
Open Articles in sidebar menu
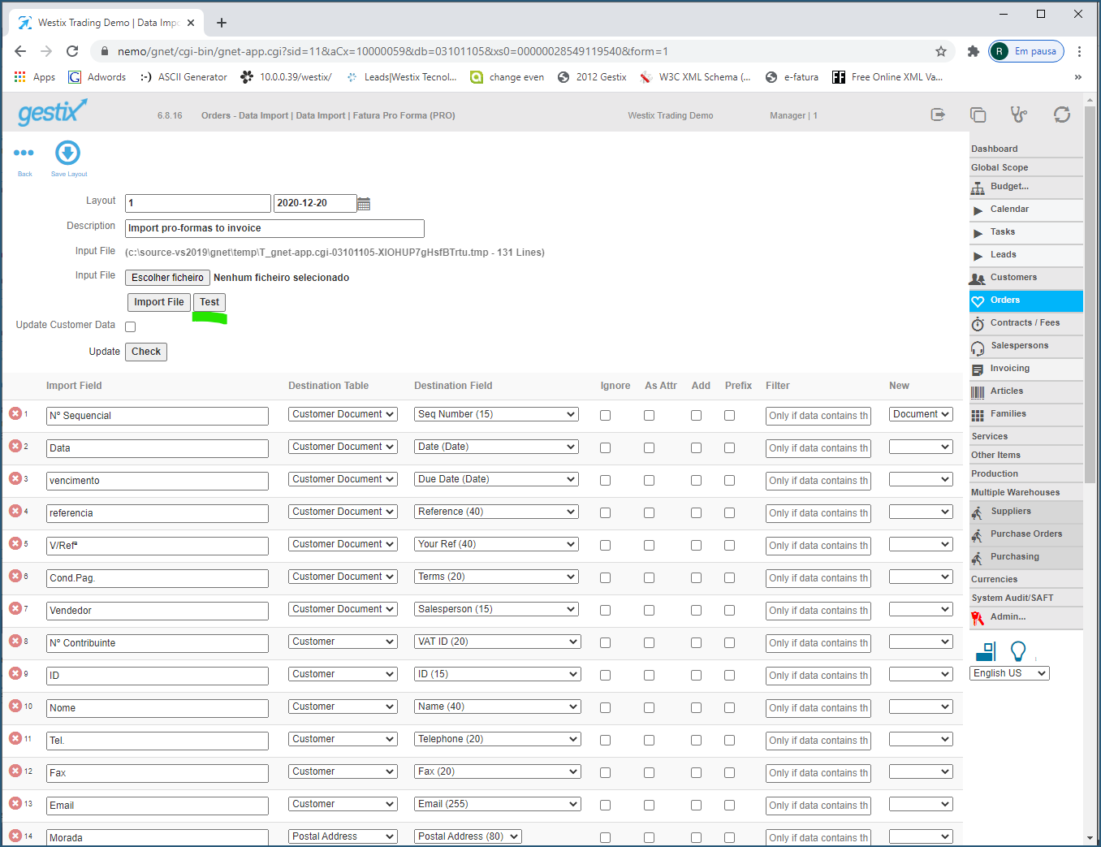(1025, 391)
